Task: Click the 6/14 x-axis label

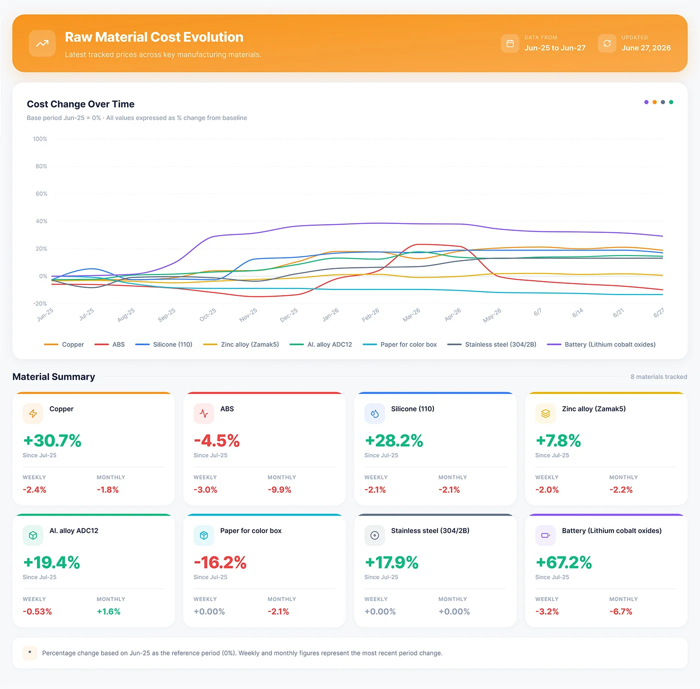Action: pos(577,313)
